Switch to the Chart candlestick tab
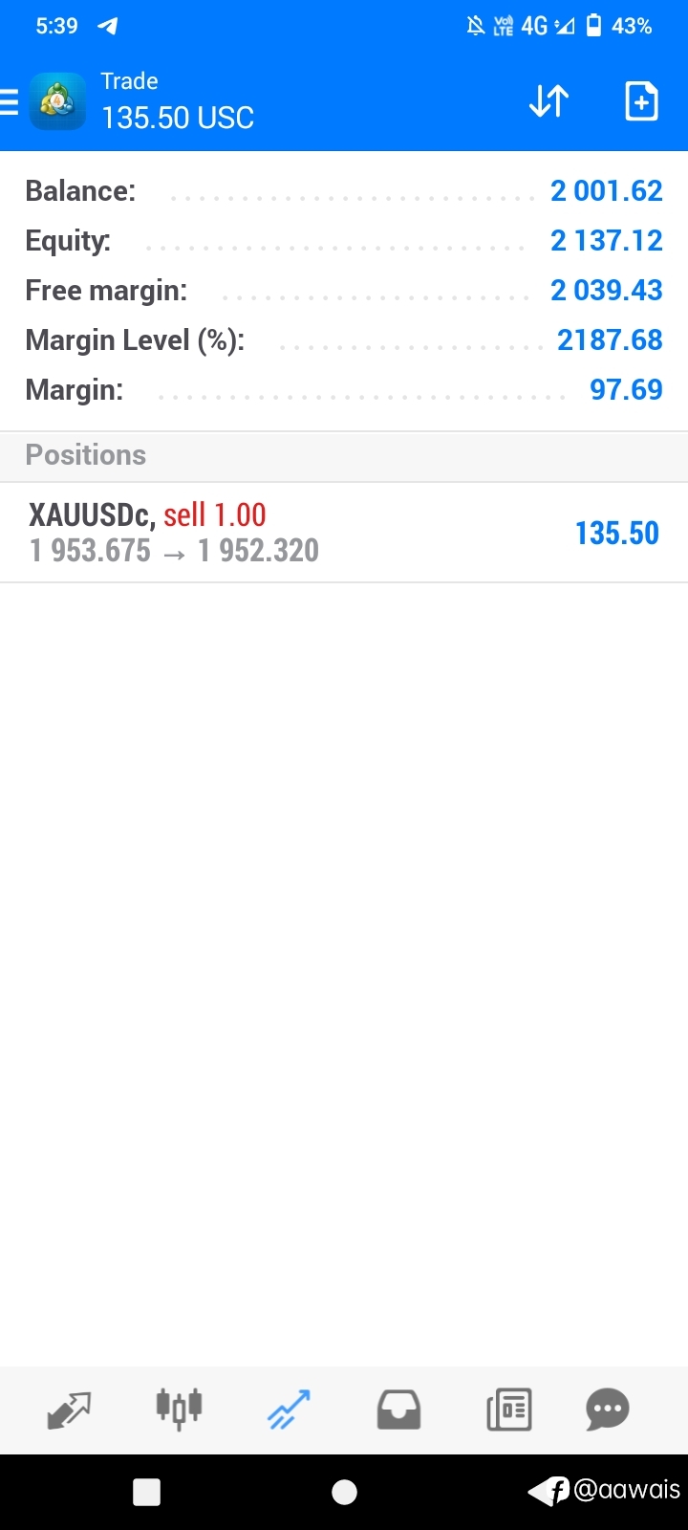The width and height of the screenshot is (688, 1530). pos(179,1408)
